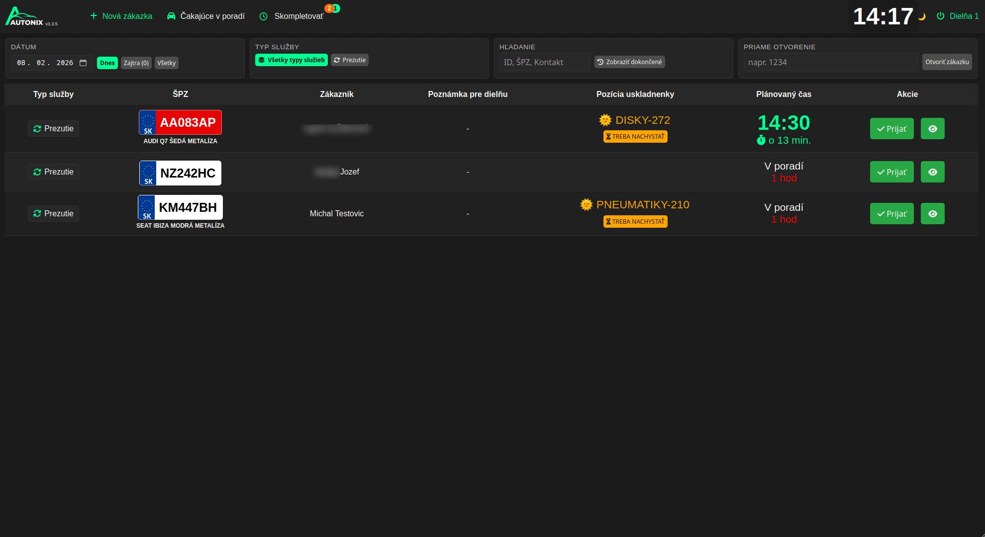The width and height of the screenshot is (985, 537).
Task: Select Dnes date filter
Action: (x=107, y=63)
